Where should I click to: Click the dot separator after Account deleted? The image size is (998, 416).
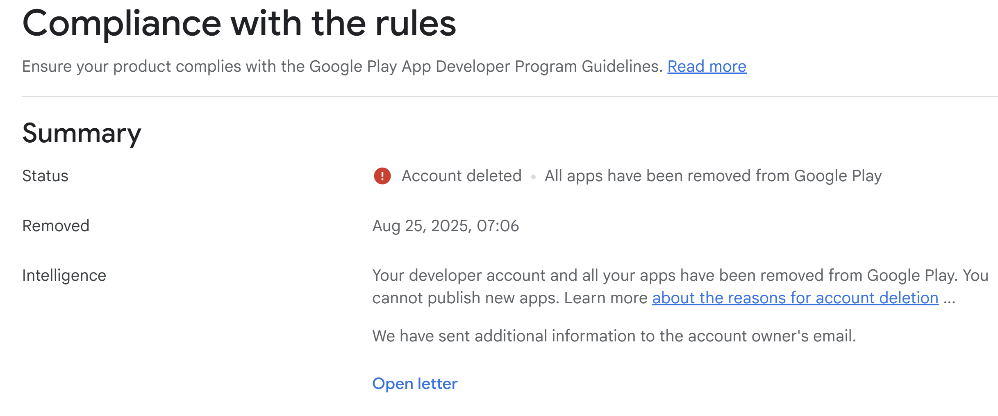pos(533,177)
